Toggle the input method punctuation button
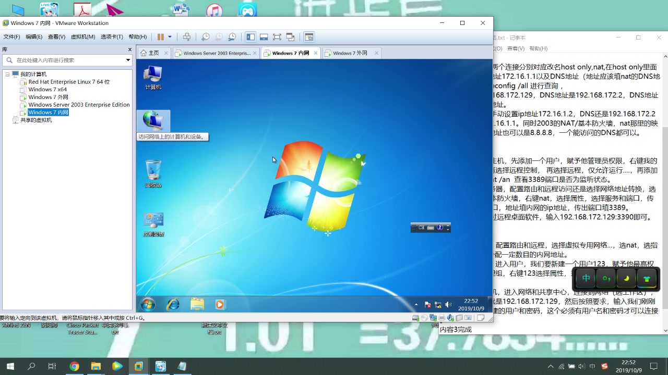 click(606, 279)
